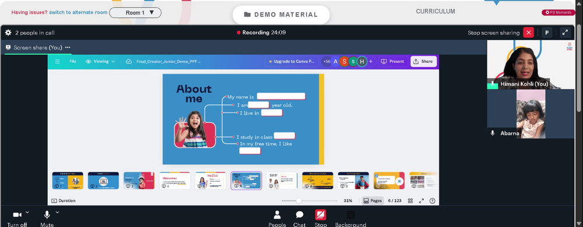Screen dimensions: 583x227
Task: Select slide thumbnail 2
Action: tap(103, 180)
